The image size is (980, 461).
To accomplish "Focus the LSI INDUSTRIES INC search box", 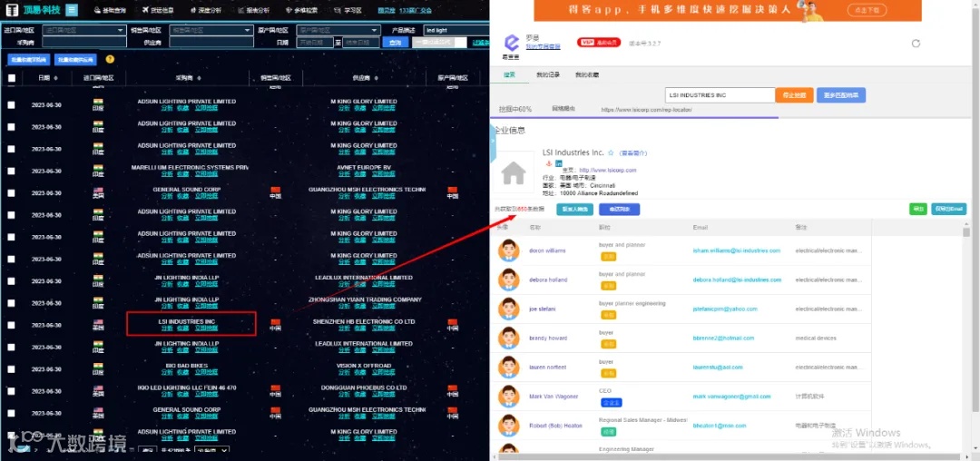I will click(720, 95).
